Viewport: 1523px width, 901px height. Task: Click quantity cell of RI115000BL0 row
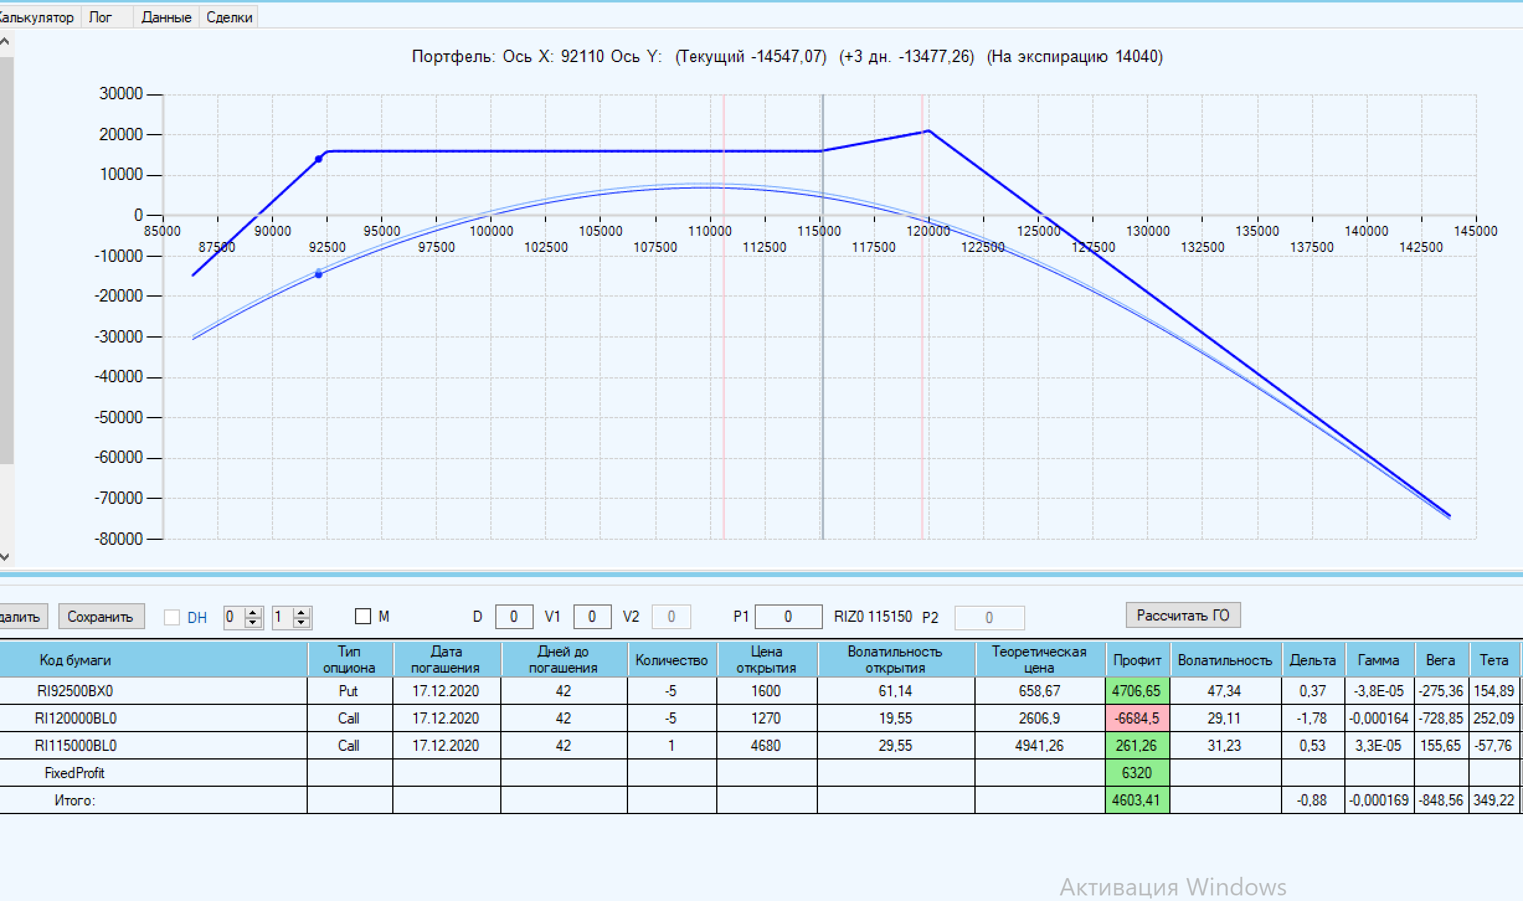[x=671, y=745]
